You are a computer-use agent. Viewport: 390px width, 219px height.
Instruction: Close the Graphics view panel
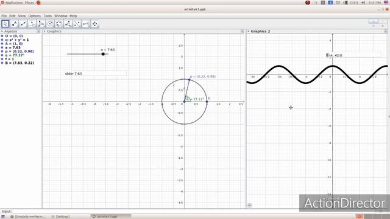tap(243, 31)
